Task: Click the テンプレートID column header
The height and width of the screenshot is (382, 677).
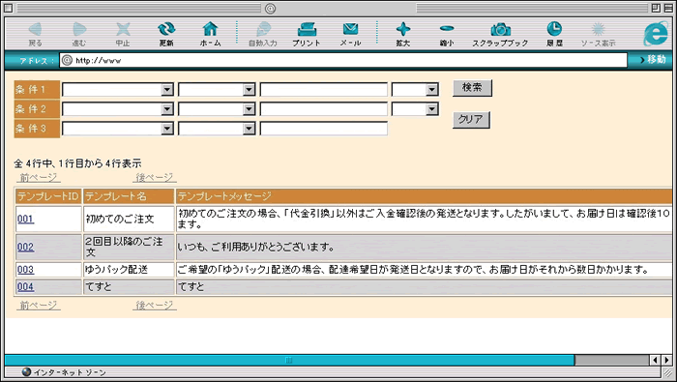Action: tap(48, 196)
